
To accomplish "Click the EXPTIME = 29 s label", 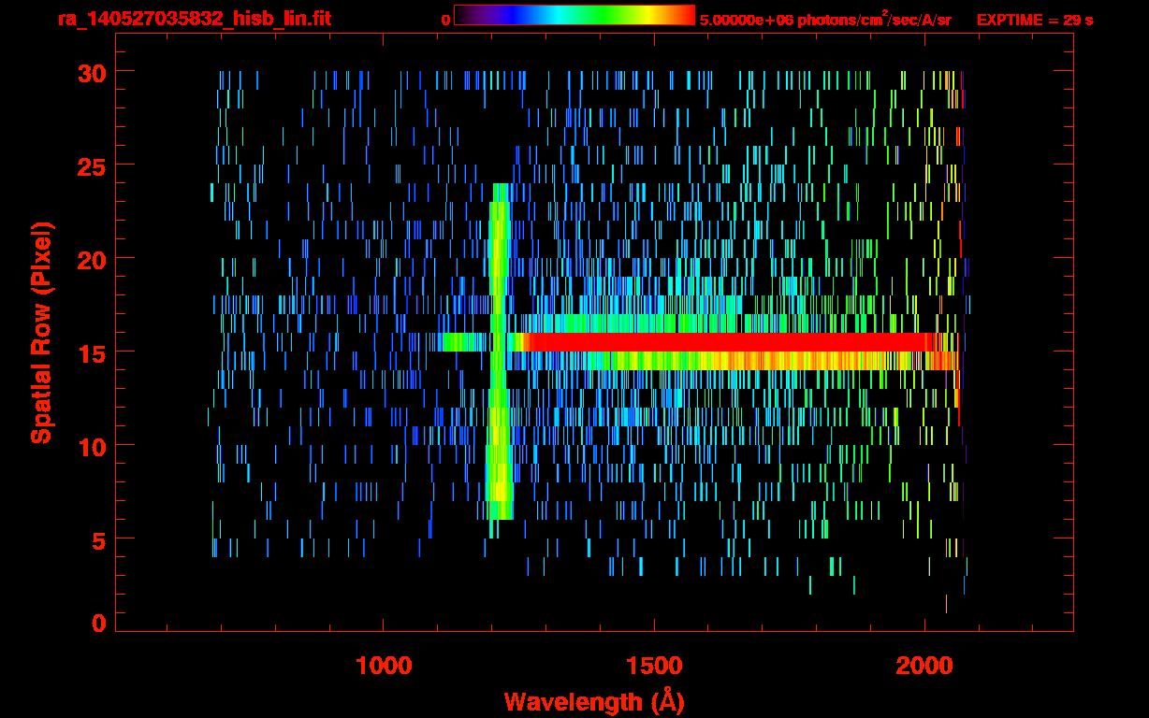I will click(x=1034, y=20).
